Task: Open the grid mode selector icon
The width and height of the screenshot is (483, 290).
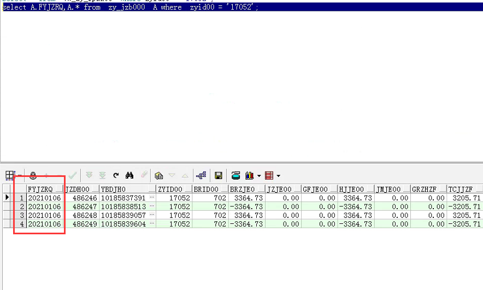Action: tap(10, 175)
